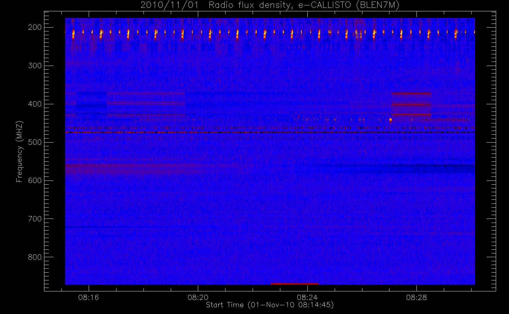
Task: Click the 'Start Time (01-Nov-10 08:14:45)' axis label
Action: point(270,305)
